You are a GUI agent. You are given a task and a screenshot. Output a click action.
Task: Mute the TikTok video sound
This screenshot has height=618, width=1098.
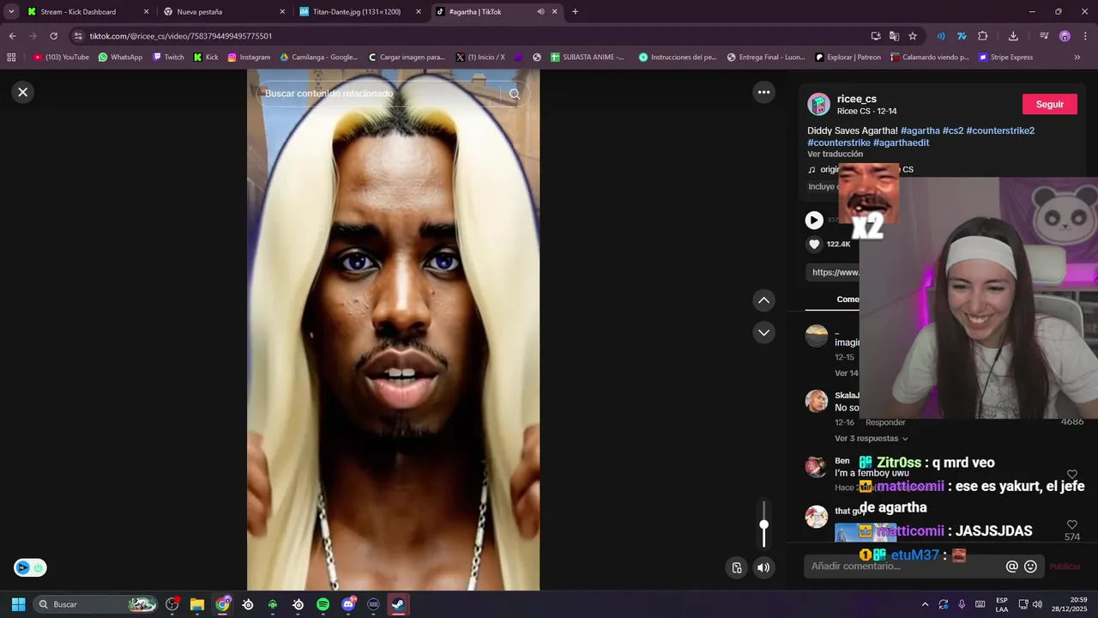coord(763,567)
